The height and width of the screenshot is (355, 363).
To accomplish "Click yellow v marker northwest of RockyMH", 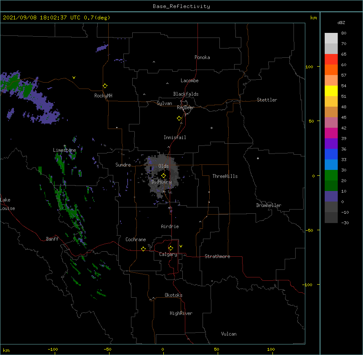I will coord(74,78).
